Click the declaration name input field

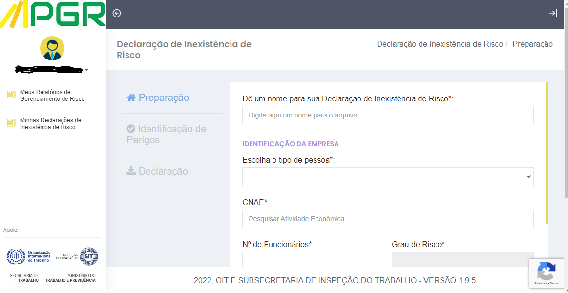coord(387,115)
